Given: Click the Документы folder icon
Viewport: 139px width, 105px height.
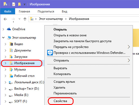Looking at the screenshot, I should pyautogui.click(x=11, y=50).
